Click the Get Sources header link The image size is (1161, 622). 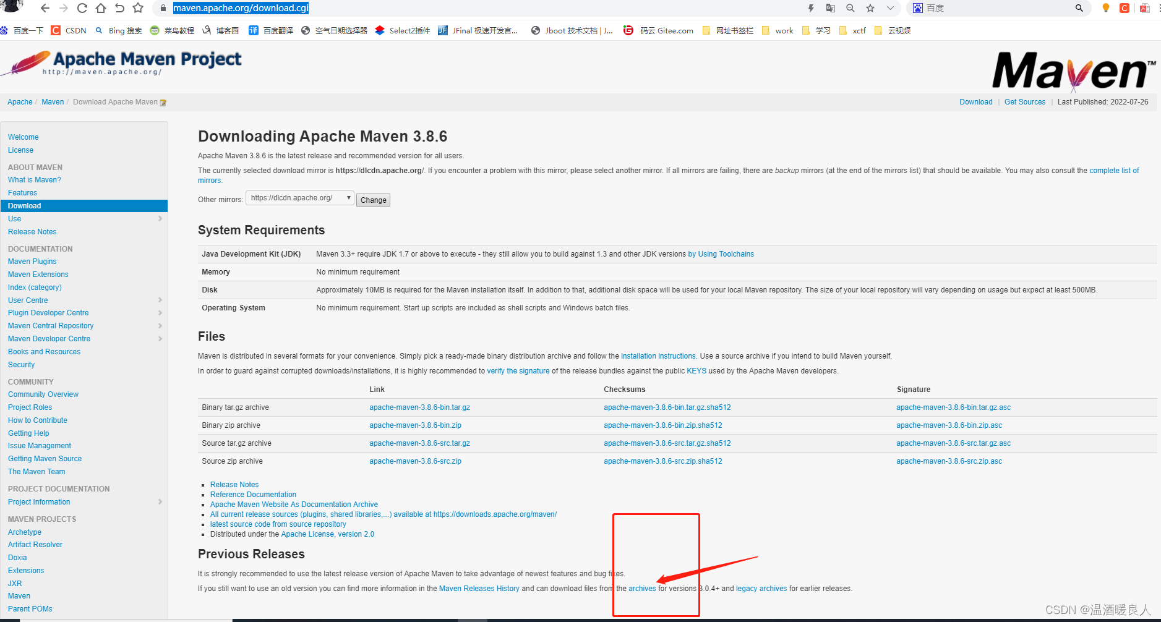(1025, 102)
